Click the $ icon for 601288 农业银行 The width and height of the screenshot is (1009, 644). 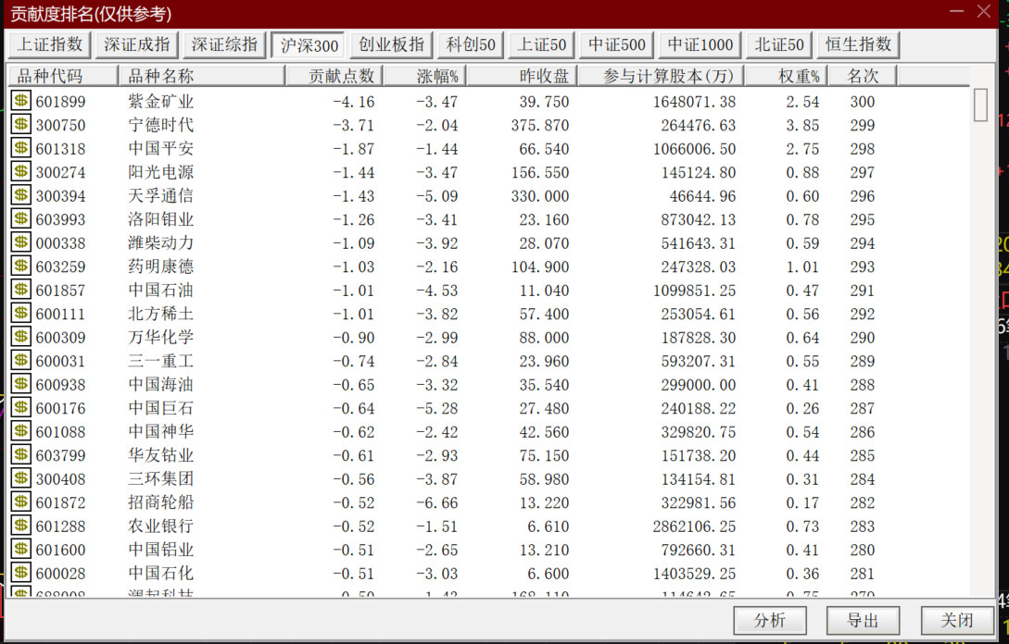20,526
